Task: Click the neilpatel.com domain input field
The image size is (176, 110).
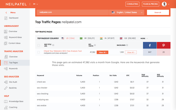Action: pyautogui.click(x=73, y=13)
